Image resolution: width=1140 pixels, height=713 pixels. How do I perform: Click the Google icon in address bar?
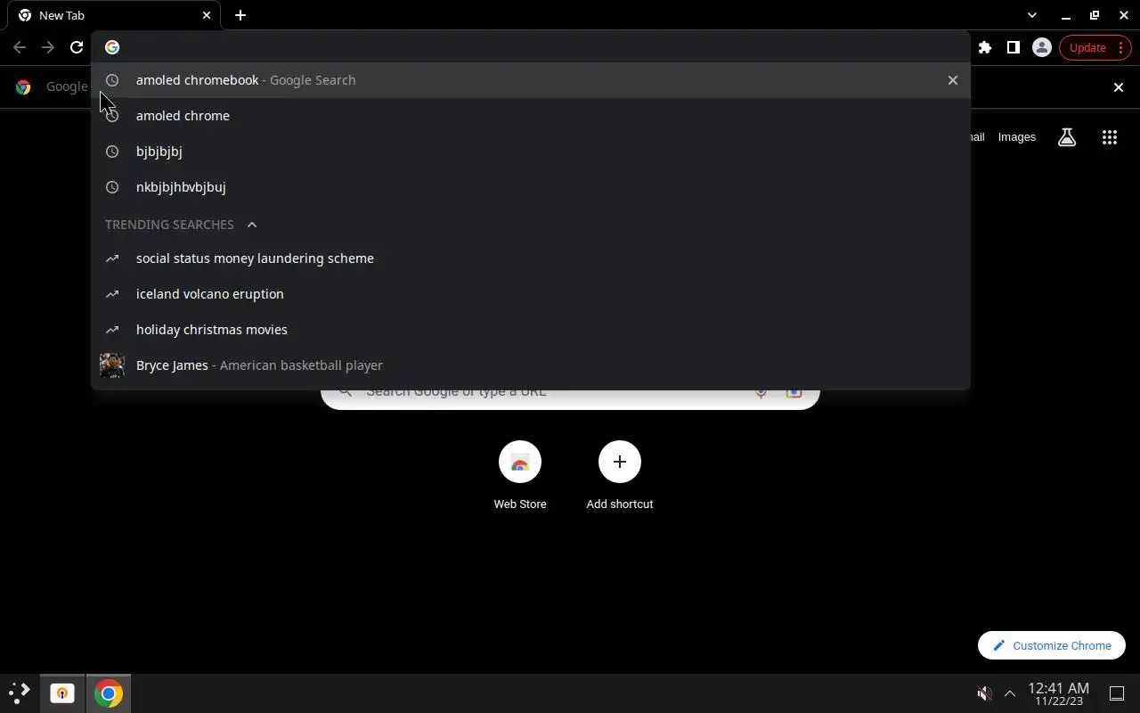click(x=112, y=47)
